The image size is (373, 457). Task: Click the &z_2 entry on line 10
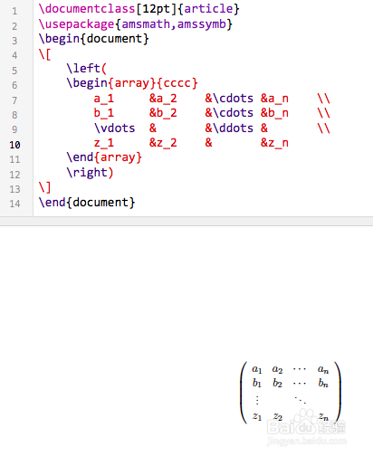click(163, 143)
